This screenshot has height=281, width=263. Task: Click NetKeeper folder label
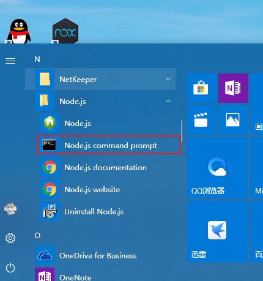pos(78,80)
